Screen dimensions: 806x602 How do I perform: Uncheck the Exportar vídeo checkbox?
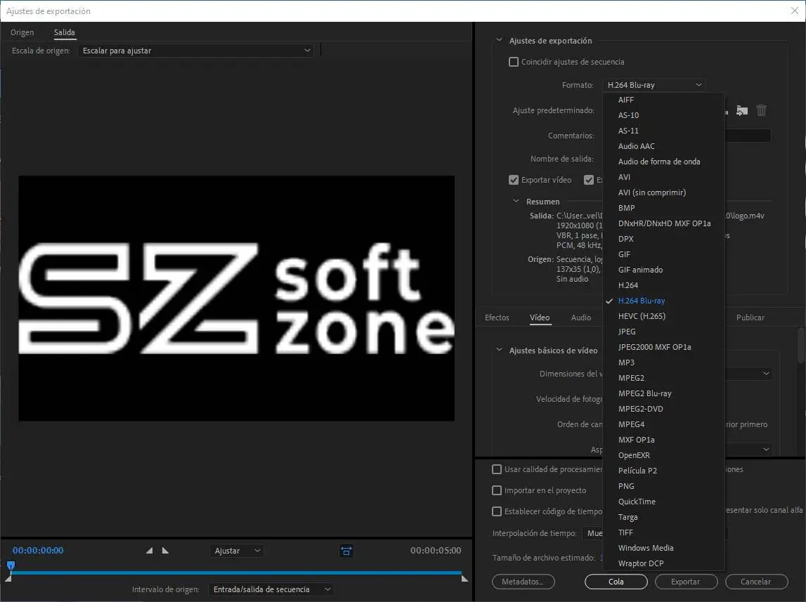point(514,180)
